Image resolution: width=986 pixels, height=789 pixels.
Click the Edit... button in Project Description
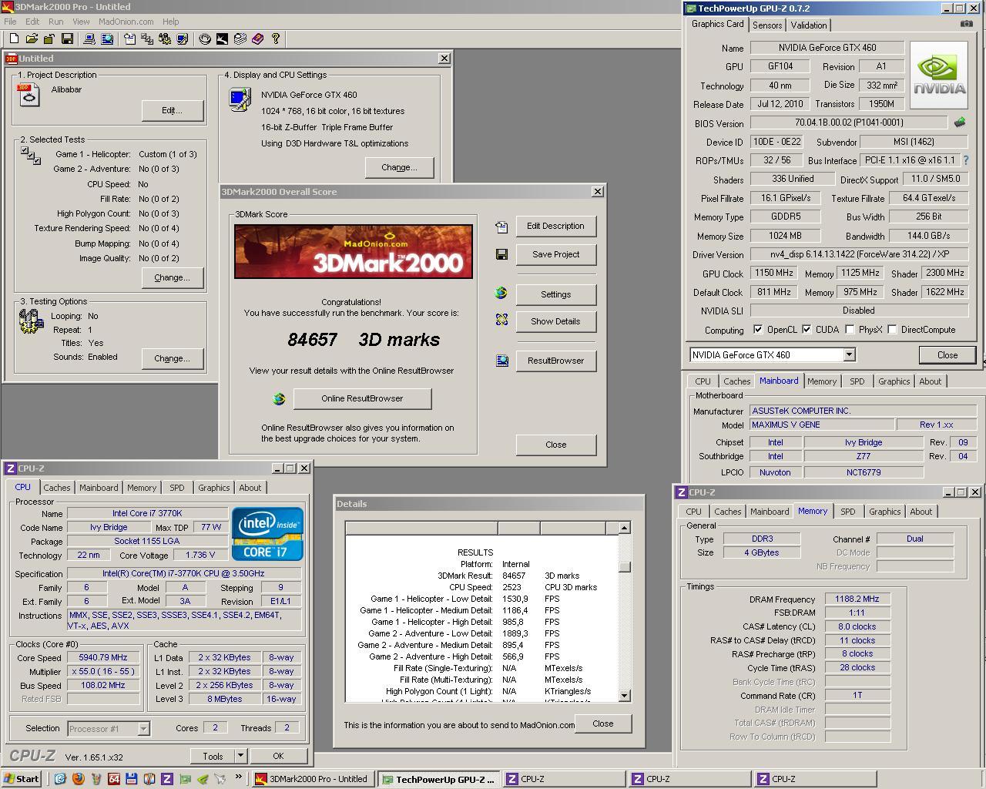point(172,110)
